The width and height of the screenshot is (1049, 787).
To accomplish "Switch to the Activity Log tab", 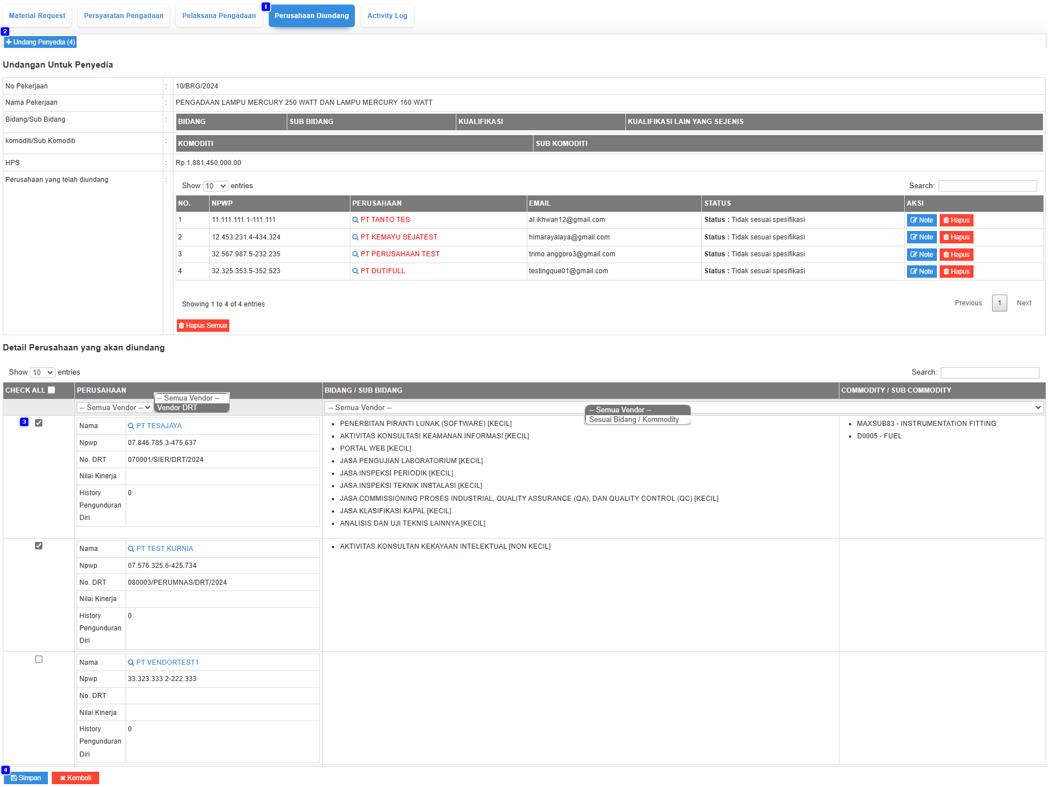I will tap(387, 16).
